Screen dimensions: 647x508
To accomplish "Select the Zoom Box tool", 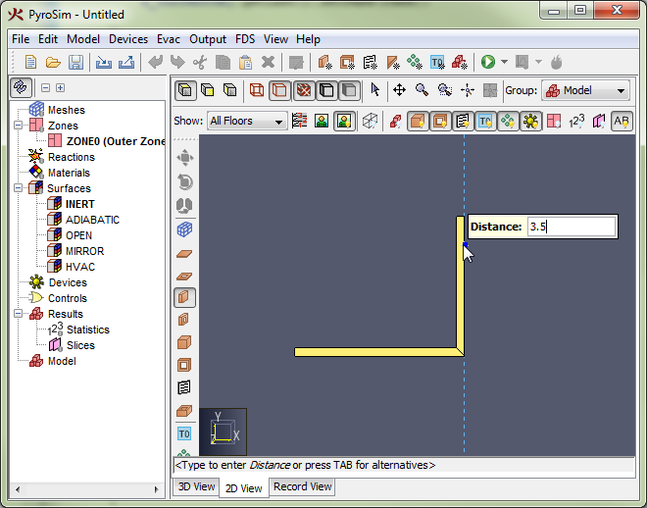I will (x=444, y=89).
